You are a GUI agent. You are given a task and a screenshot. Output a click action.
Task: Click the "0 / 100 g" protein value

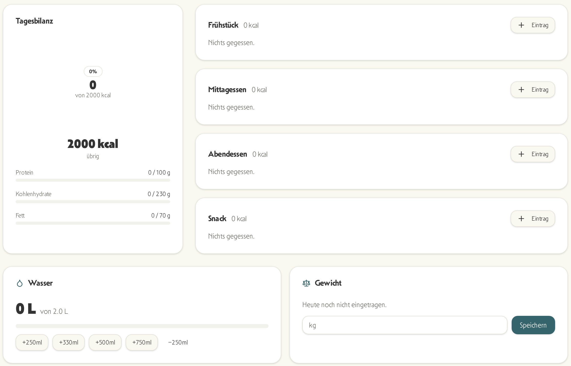(159, 173)
